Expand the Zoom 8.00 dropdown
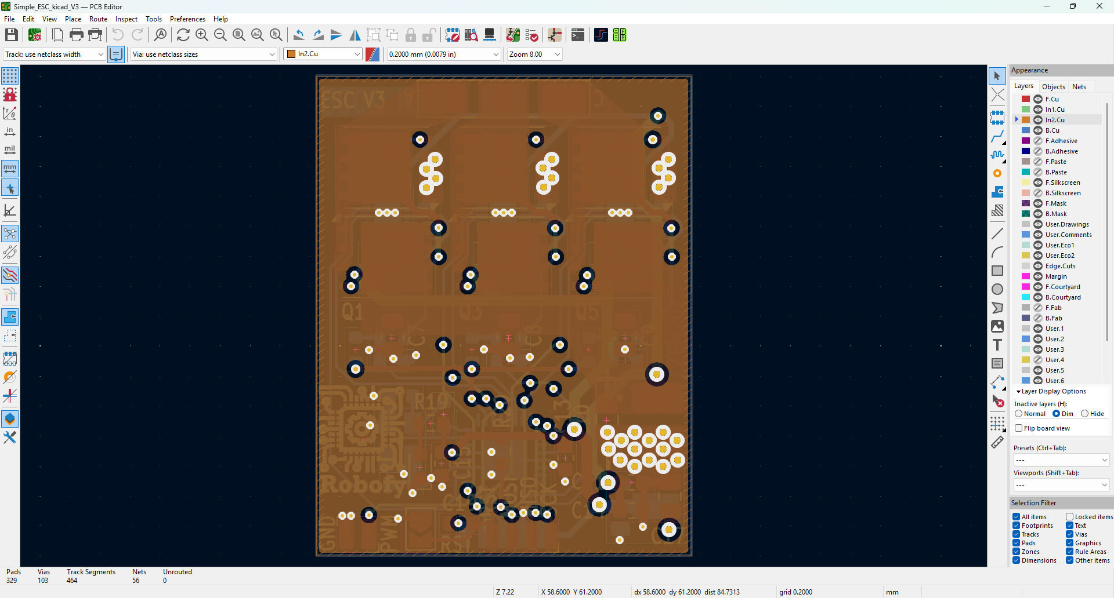The width and height of the screenshot is (1114, 598). coord(534,54)
